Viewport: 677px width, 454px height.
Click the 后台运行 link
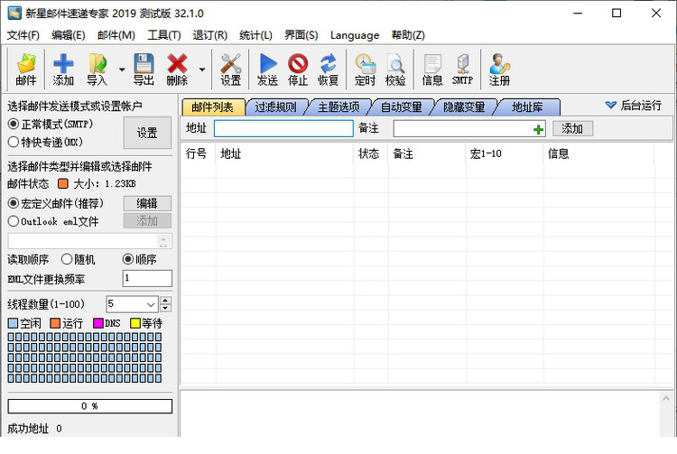641,105
